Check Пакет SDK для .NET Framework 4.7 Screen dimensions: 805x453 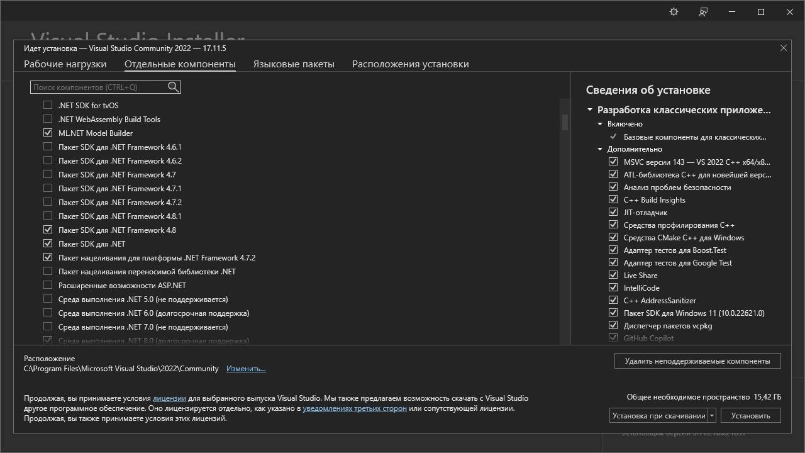click(x=48, y=174)
